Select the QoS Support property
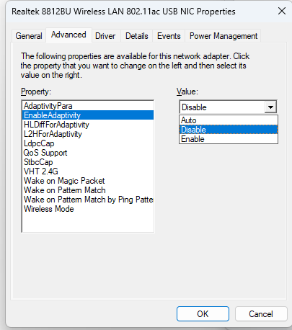This screenshot has width=292, height=330. (88, 153)
